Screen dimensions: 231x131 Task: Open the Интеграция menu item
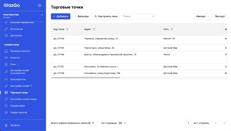click(x=17, y=29)
